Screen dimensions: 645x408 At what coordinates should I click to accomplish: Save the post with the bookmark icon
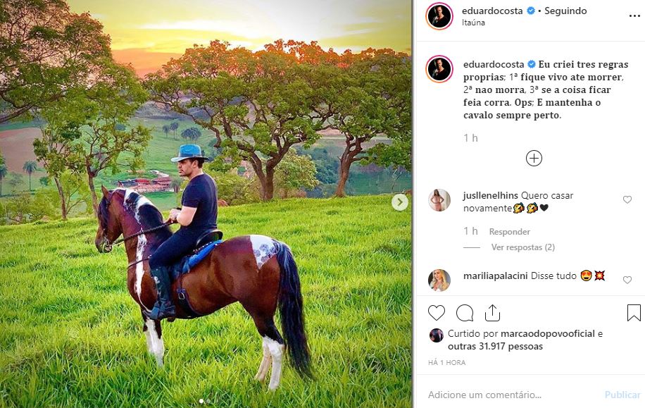coord(634,313)
